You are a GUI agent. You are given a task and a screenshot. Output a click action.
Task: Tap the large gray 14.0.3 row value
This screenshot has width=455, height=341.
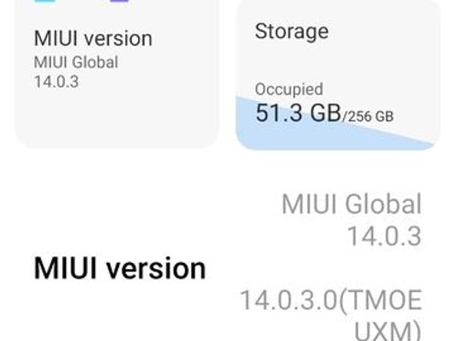(x=384, y=236)
